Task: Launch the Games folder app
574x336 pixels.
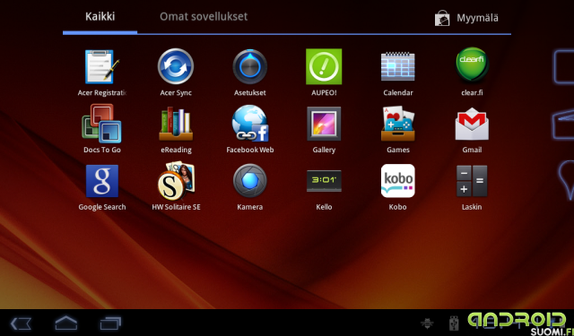Action: point(398,124)
